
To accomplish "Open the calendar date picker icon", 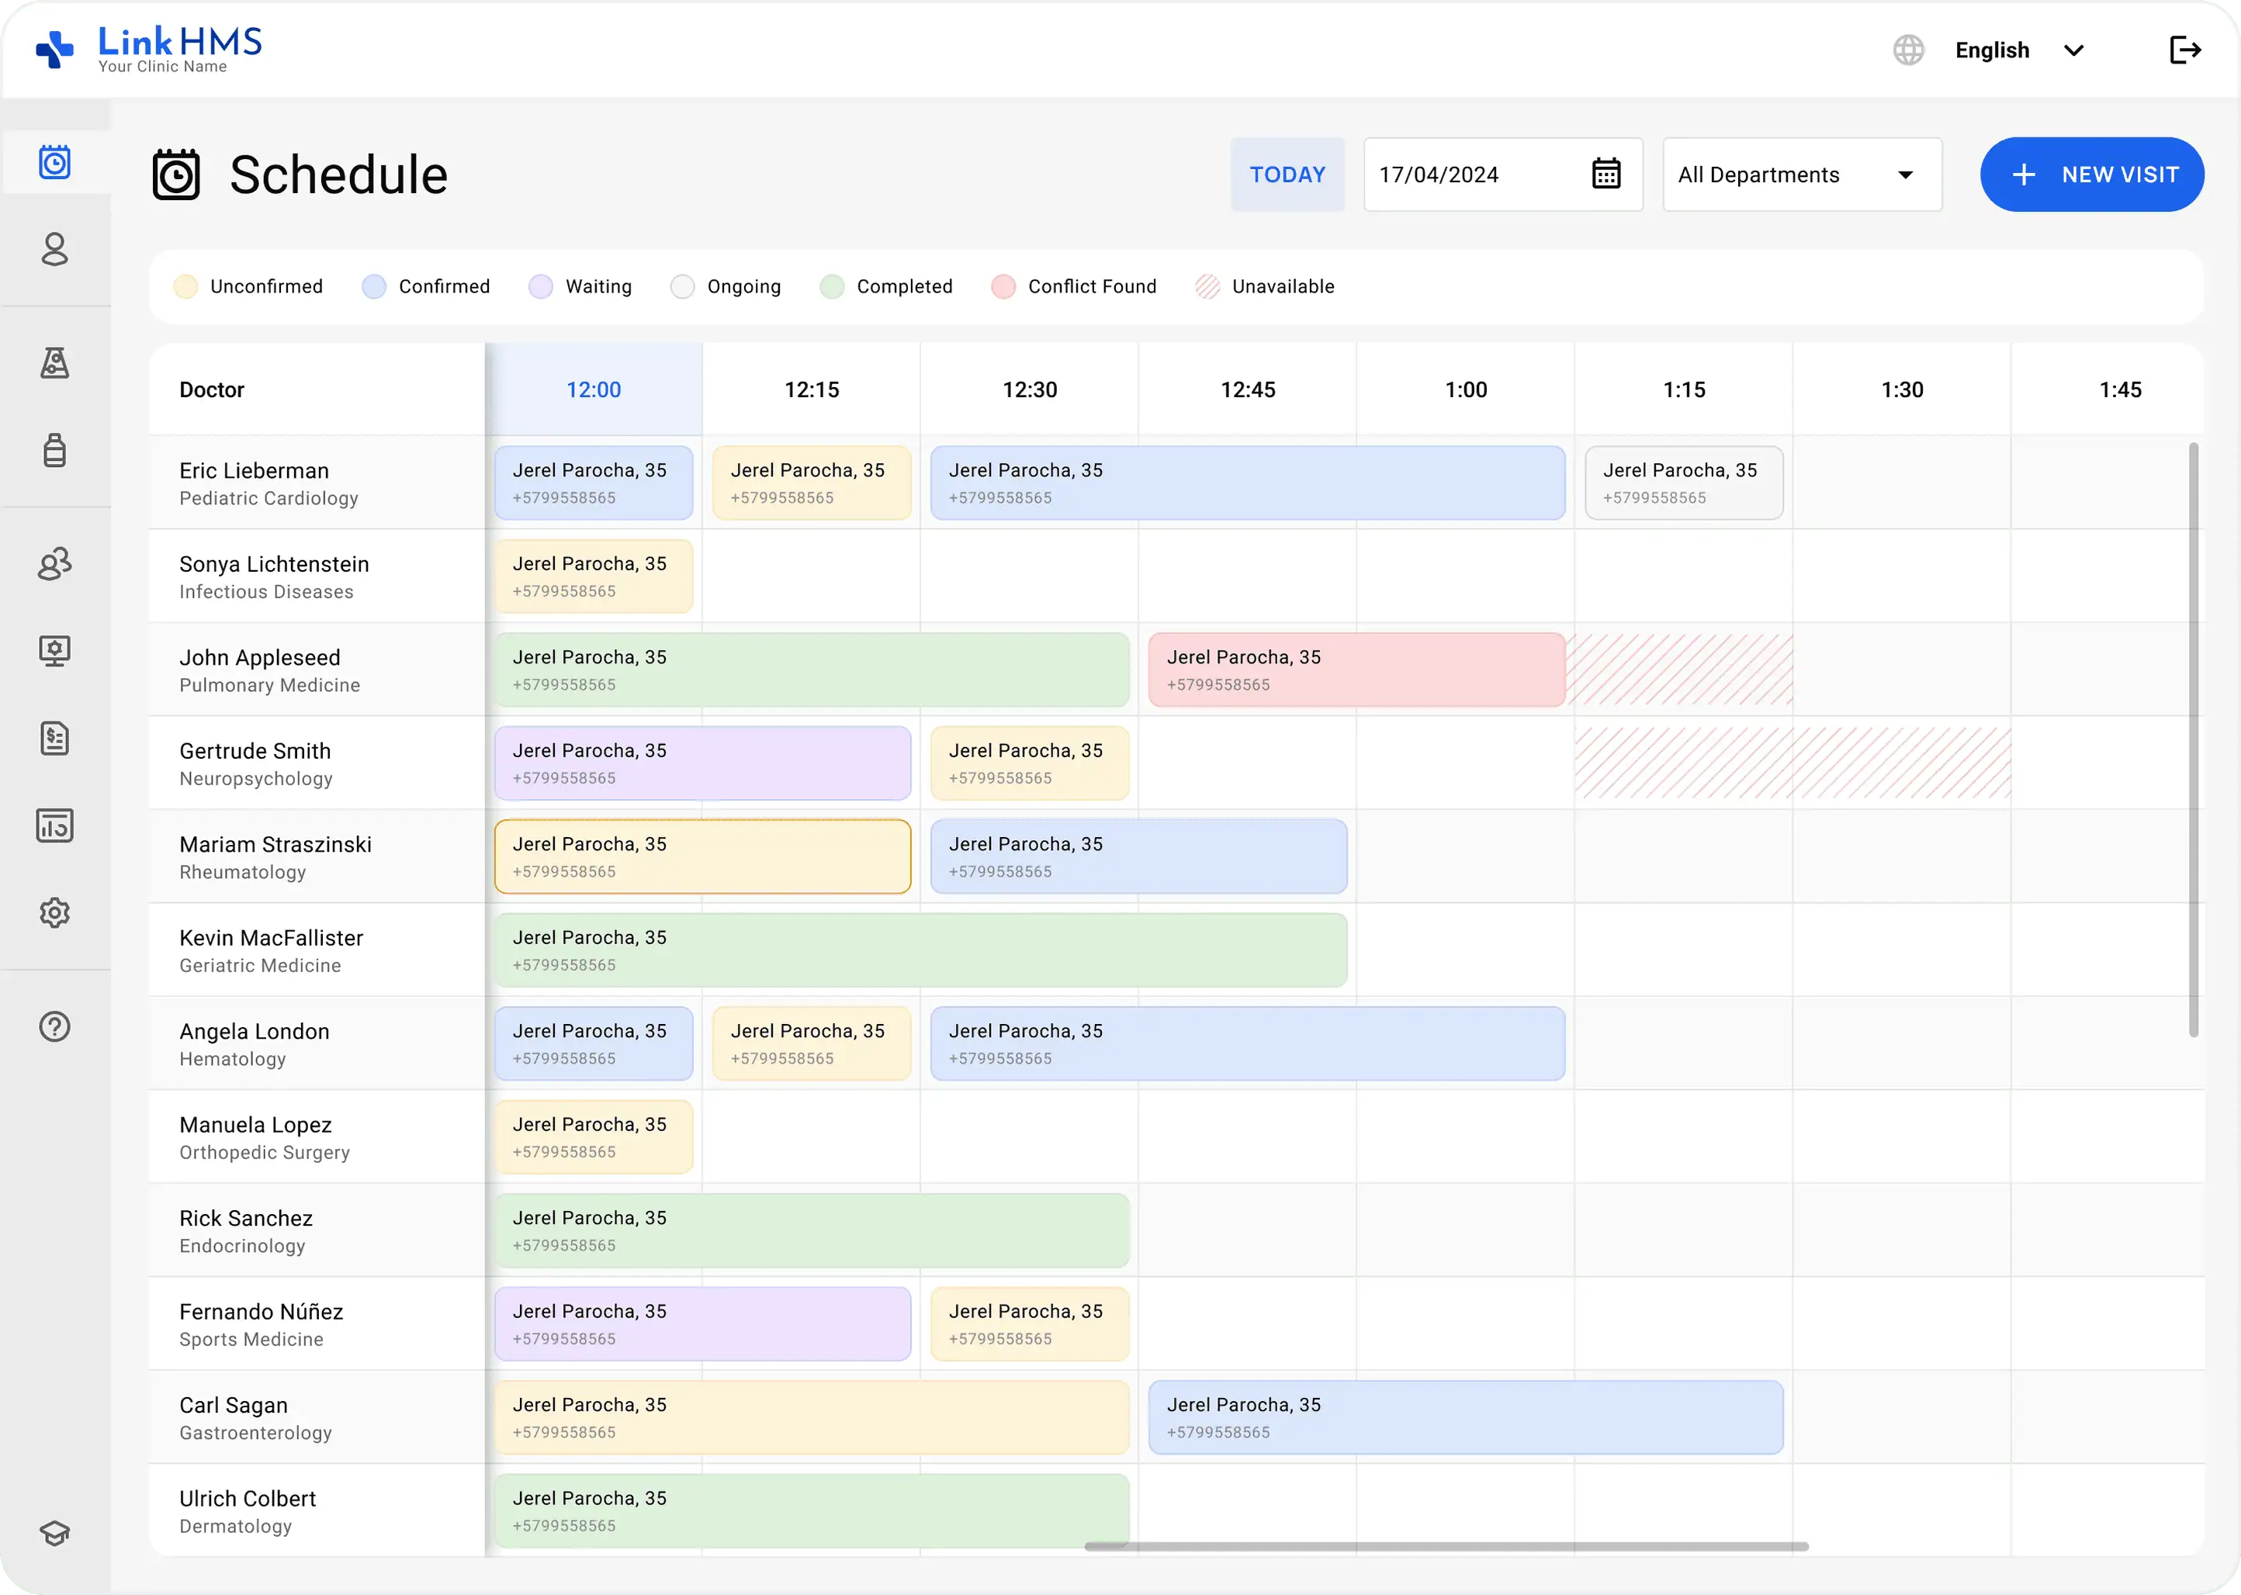I will click(x=1605, y=174).
